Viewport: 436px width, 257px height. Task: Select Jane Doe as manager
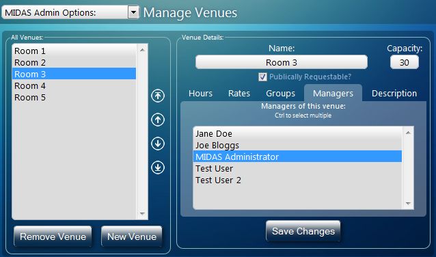point(297,133)
